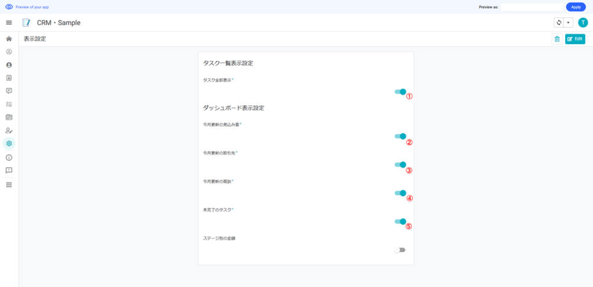Click the Edit button
The image size is (593, 287).
575,39
